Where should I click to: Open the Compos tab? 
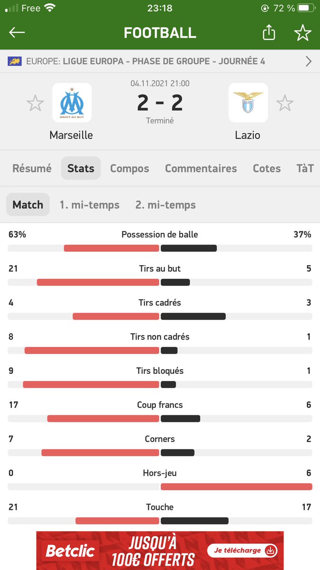click(x=129, y=168)
